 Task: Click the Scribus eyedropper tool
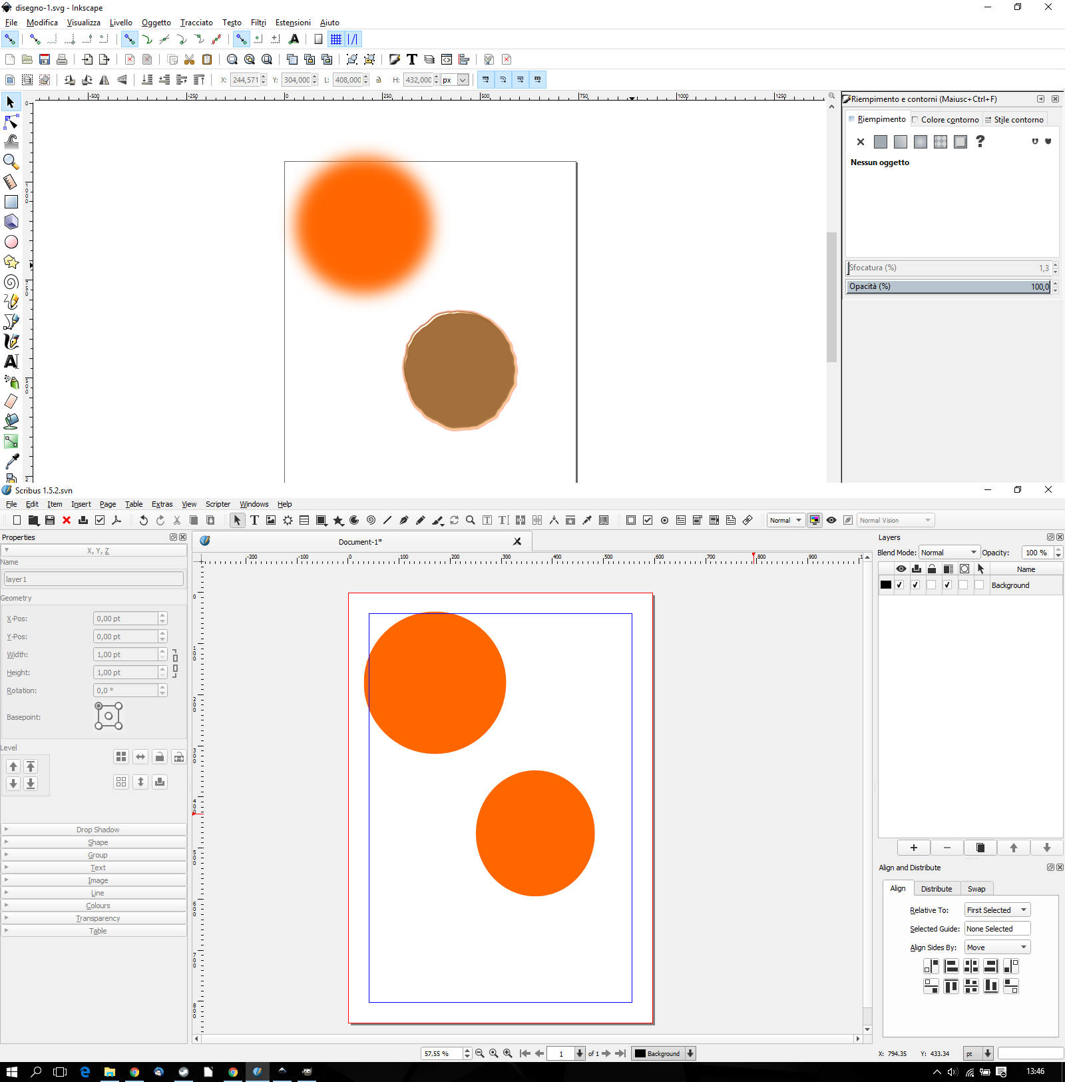pos(587,521)
